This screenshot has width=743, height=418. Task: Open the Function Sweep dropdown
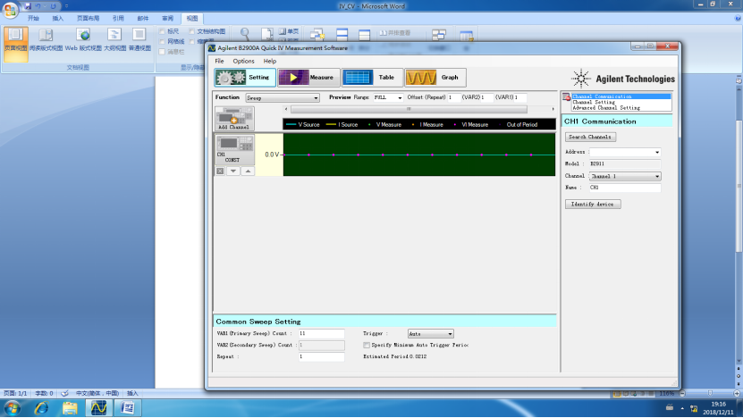(283, 98)
